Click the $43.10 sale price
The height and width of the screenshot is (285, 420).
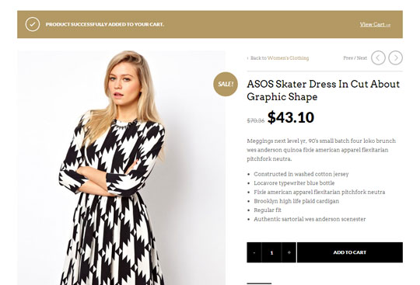(291, 117)
